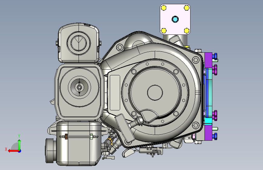Select the center hub circle of the fan cover
The image size is (263, 170).
point(155,93)
